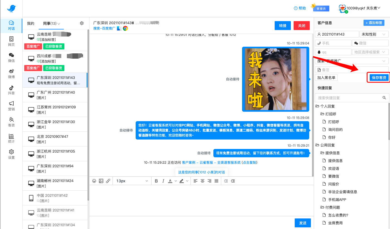Click the 搜索快捷回复 search field

(x=352, y=98)
